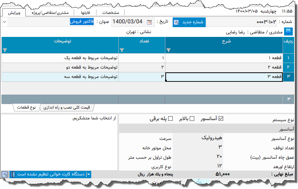Select قیمت کلی نصب و راه اندازی tab
The height and width of the screenshot is (189, 298).
tap(67, 107)
